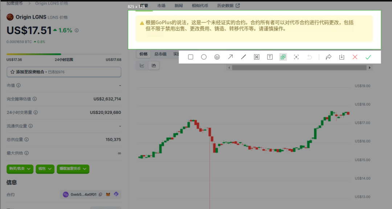This screenshot has height=209, width=392.
Task: Click the download screenshot icon
Action: 341,57
